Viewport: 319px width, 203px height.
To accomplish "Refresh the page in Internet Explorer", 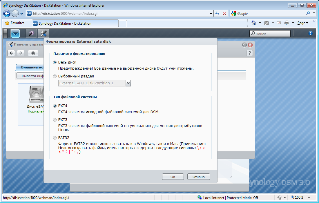I will tap(217, 14).
